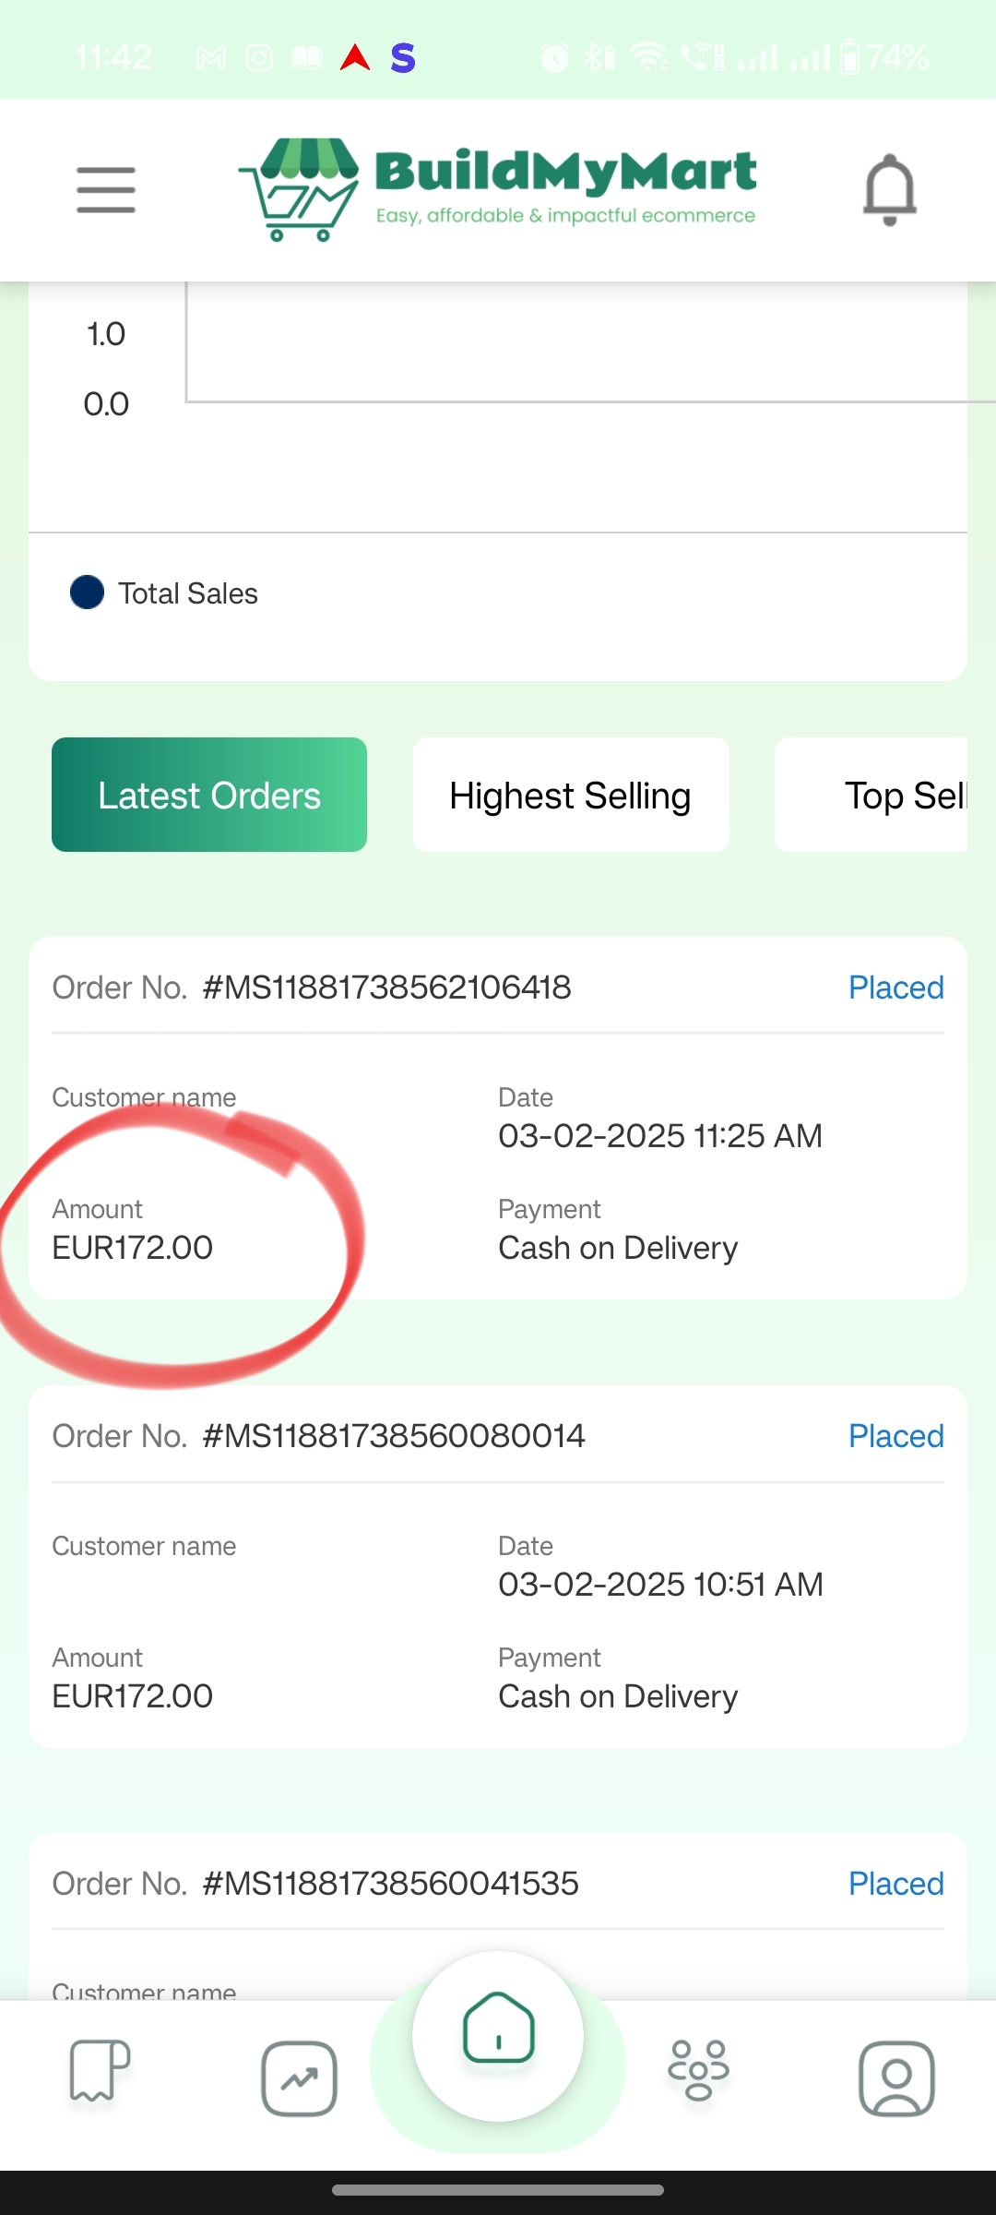Go to the home icon in bottom bar

tap(498, 2028)
